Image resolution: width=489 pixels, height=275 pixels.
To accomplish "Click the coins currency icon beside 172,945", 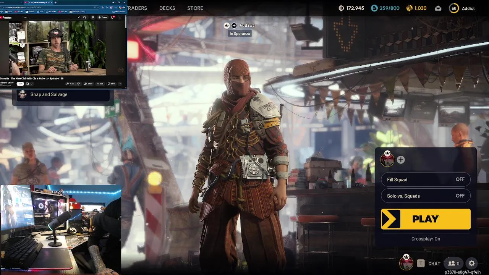I will [x=341, y=8].
